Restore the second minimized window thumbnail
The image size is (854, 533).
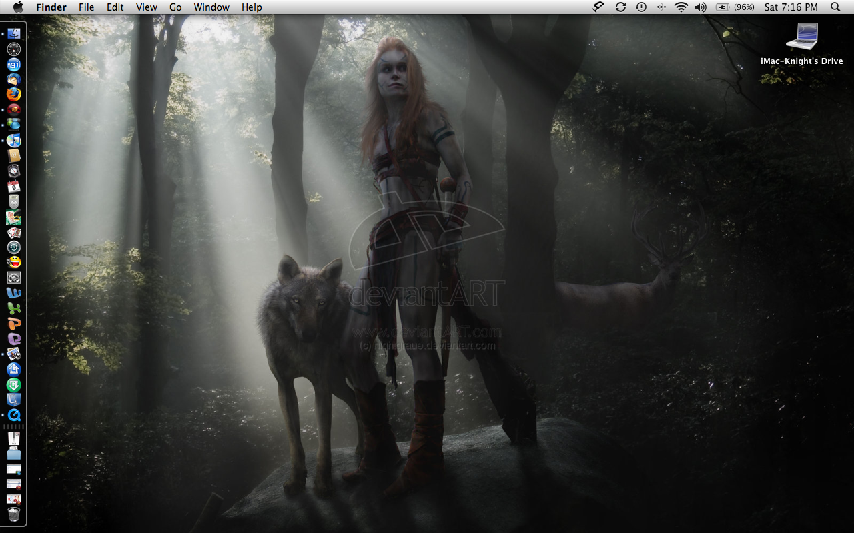click(14, 484)
